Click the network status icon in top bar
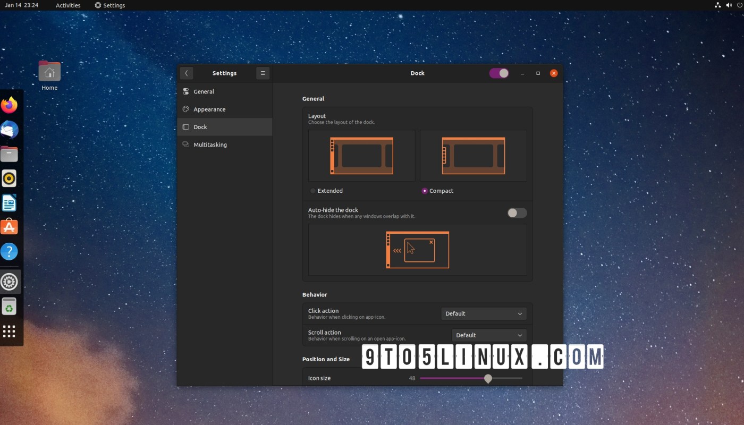The height and width of the screenshot is (425, 744). coord(718,5)
